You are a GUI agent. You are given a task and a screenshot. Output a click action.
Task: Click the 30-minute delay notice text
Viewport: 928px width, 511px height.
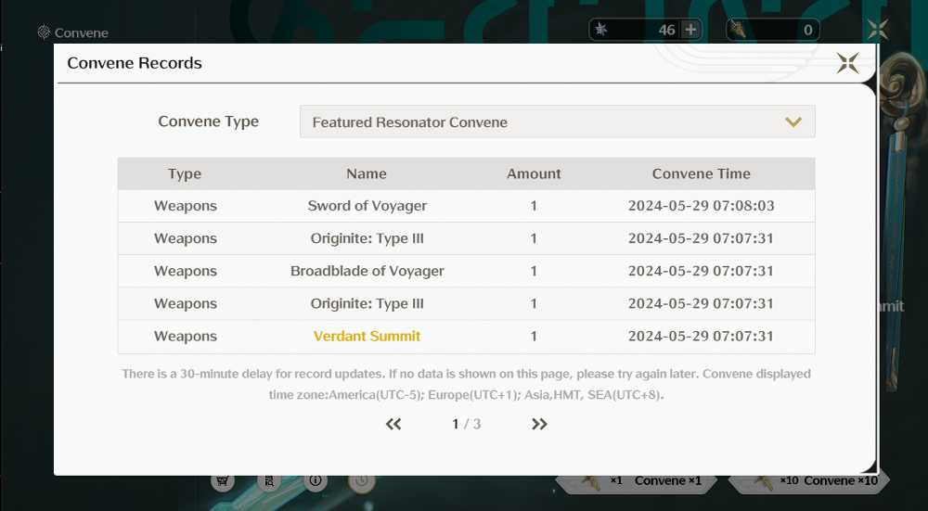click(x=467, y=384)
